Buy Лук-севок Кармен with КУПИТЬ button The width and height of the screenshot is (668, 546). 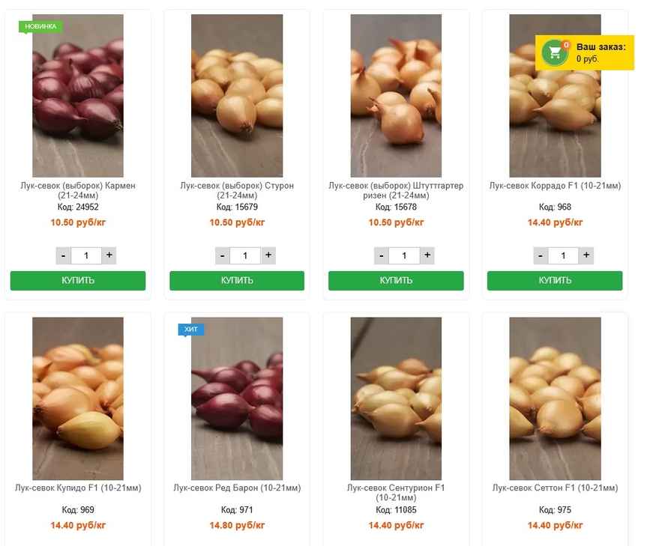click(78, 280)
